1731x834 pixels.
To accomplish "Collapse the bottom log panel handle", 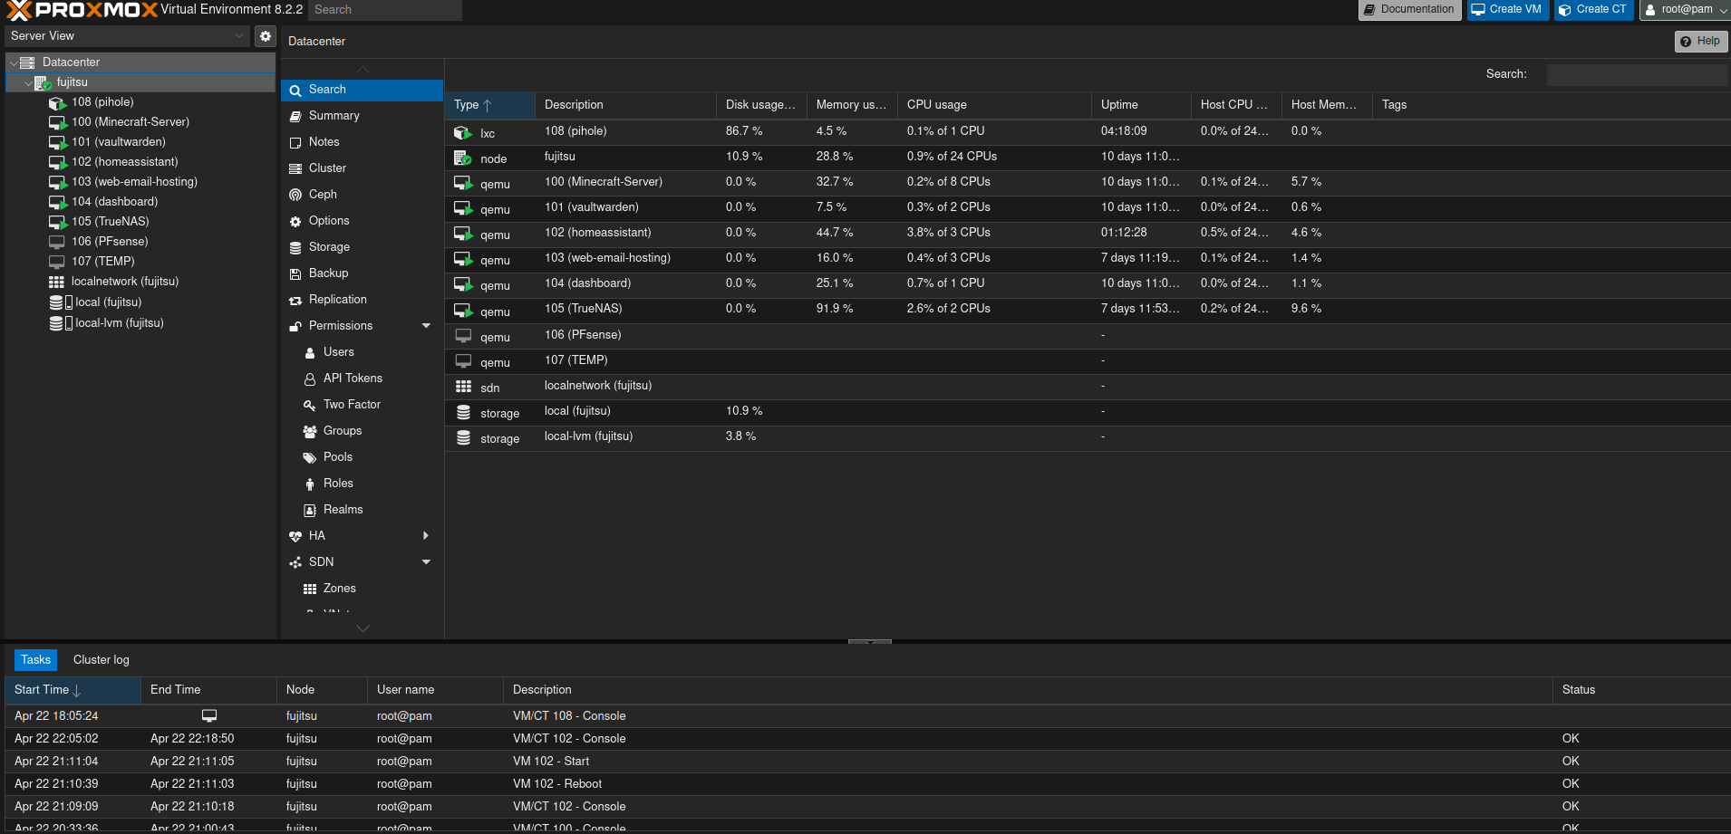I will (x=870, y=641).
